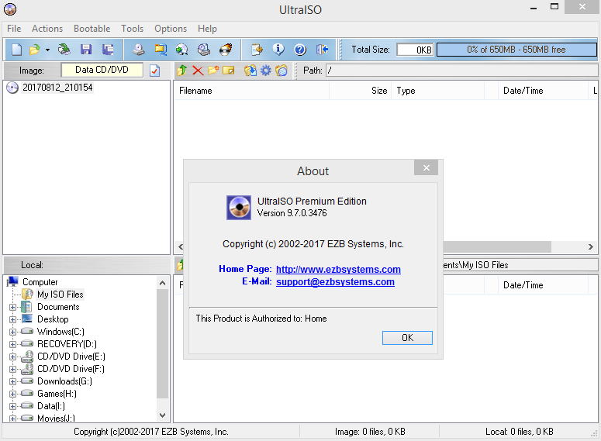The height and width of the screenshot is (441, 601).
Task: Click the blue gear properties icon
Action: tap(266, 71)
